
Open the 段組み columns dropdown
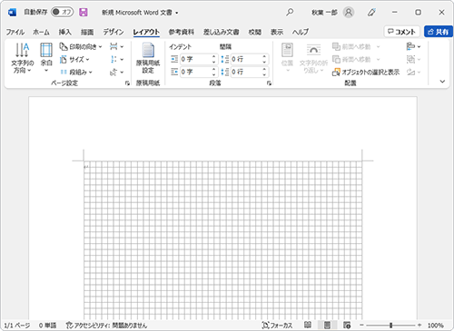pos(76,72)
